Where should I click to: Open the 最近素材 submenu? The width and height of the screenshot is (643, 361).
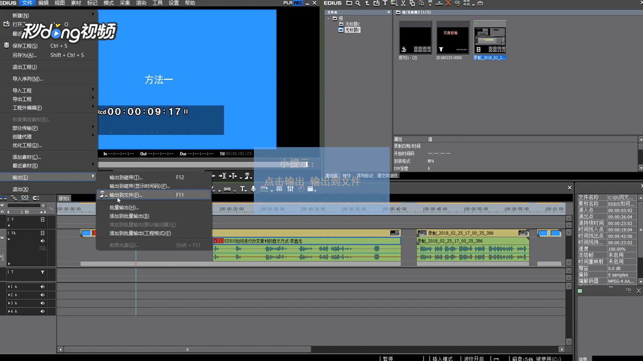click(x=50, y=166)
